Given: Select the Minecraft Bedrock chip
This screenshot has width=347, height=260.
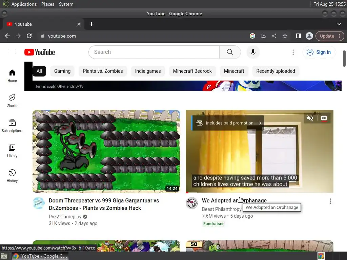Looking at the screenshot, I should coord(192,71).
